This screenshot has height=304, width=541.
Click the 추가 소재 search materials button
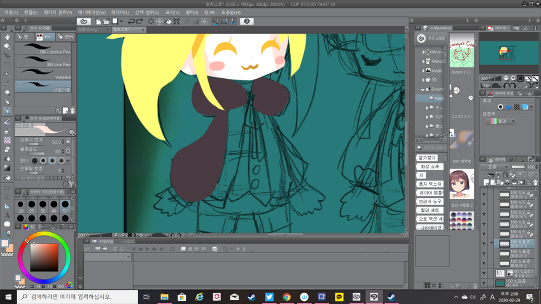click(x=432, y=38)
